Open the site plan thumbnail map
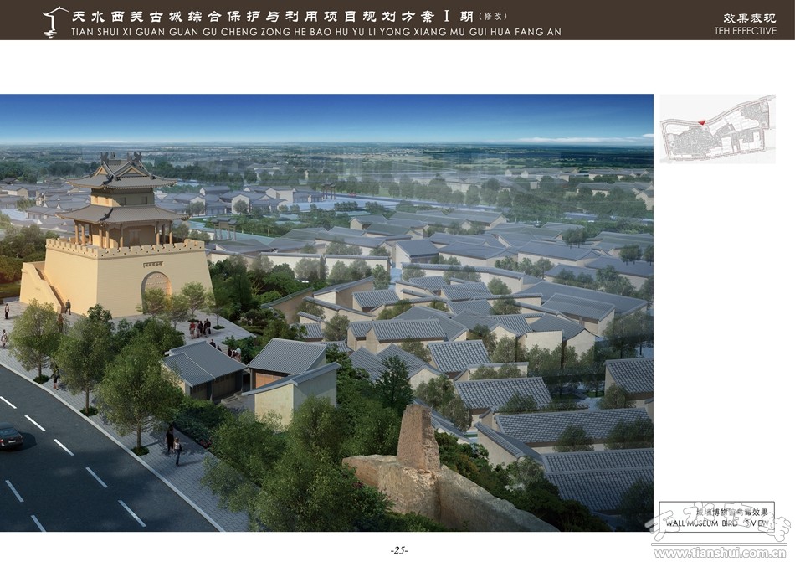 (x=717, y=129)
